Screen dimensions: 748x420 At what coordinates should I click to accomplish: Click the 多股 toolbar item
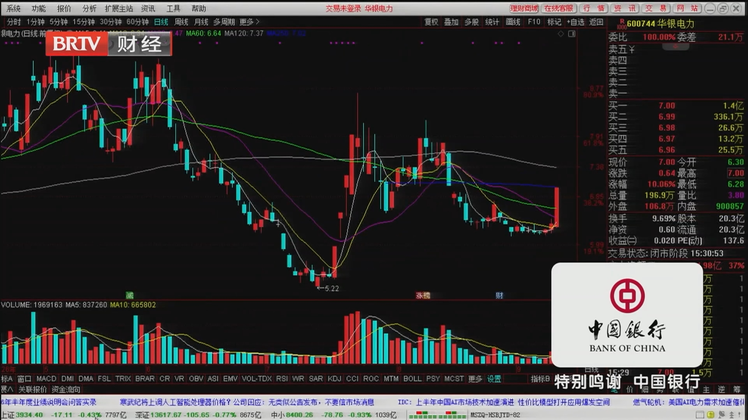tap(472, 22)
